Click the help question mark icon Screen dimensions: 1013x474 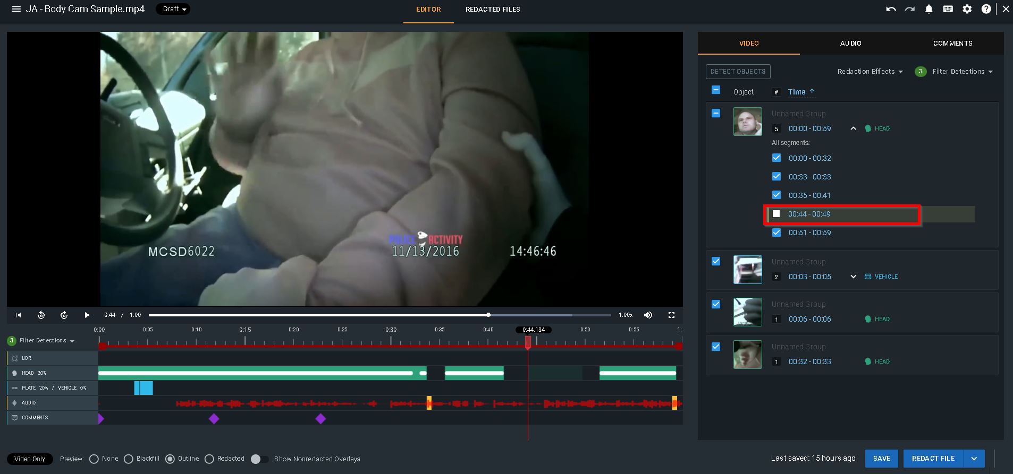click(x=986, y=9)
